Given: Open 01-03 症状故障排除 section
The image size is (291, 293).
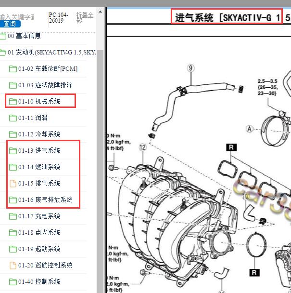Looking at the screenshot, I should tap(45, 85).
